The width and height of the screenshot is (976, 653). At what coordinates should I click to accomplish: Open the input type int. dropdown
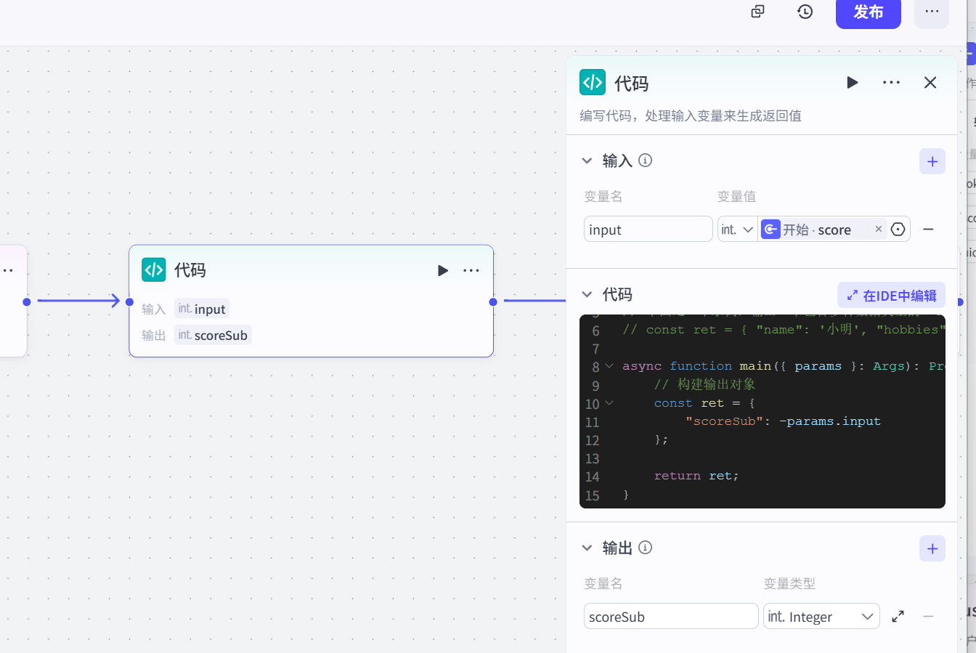[737, 230]
